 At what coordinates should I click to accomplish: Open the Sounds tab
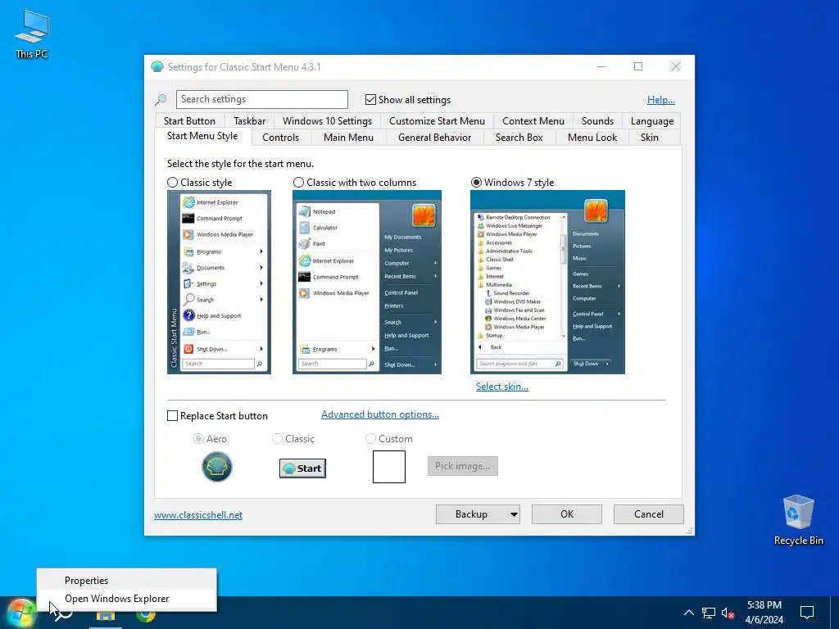[x=597, y=121]
